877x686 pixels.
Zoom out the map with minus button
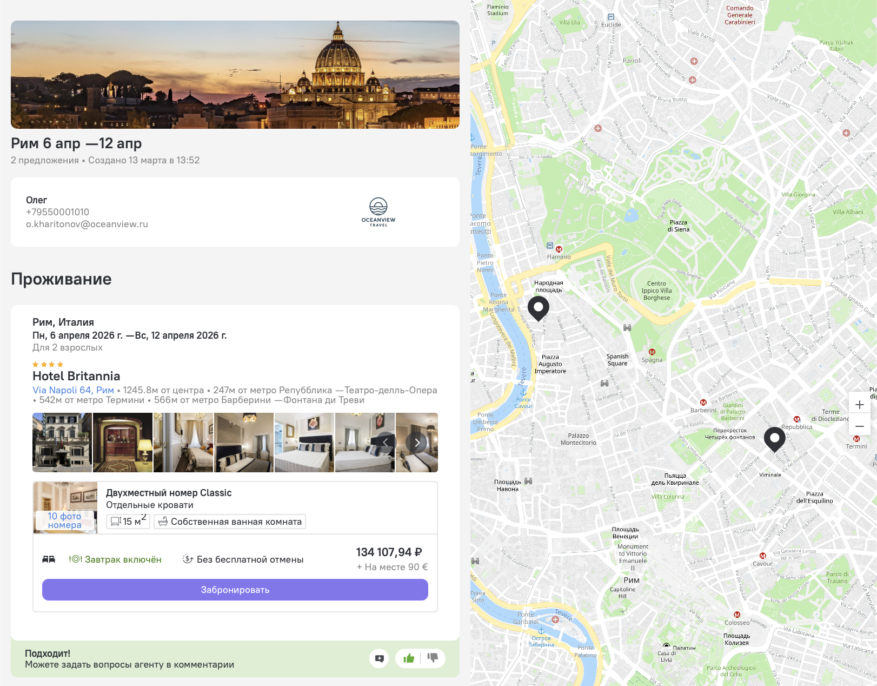(x=860, y=426)
